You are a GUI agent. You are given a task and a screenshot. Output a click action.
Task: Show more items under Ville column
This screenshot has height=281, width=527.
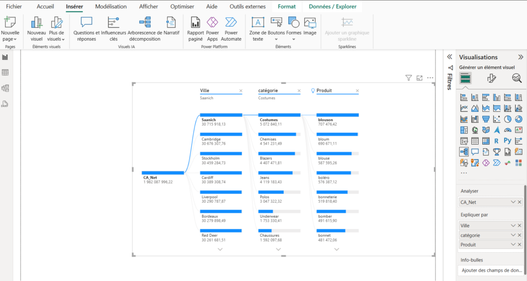point(220,249)
